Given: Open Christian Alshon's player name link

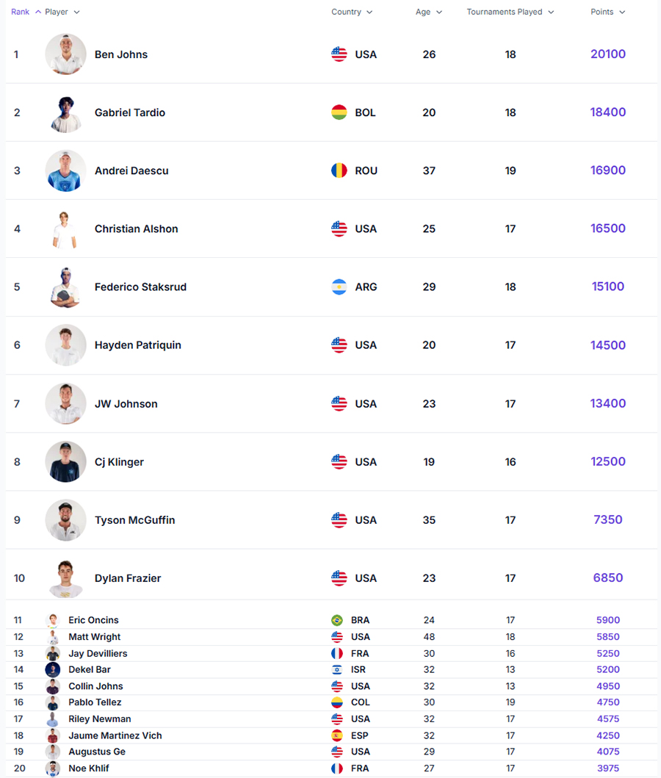Looking at the screenshot, I should pyautogui.click(x=136, y=228).
